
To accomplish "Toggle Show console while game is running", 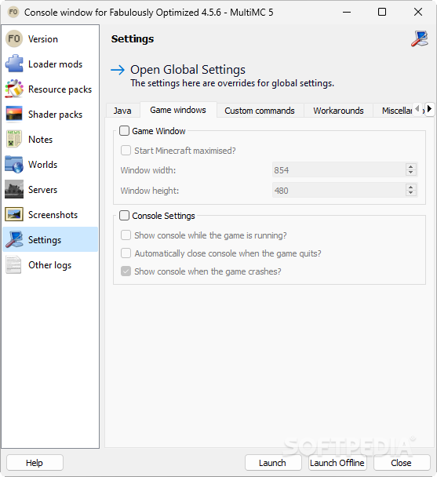I will [x=126, y=235].
